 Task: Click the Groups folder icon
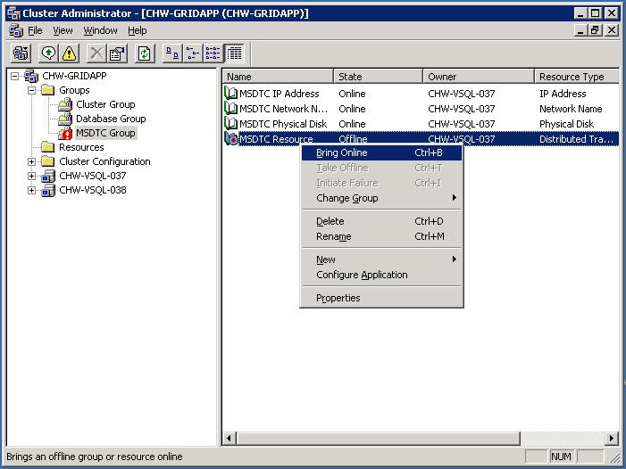[48, 90]
